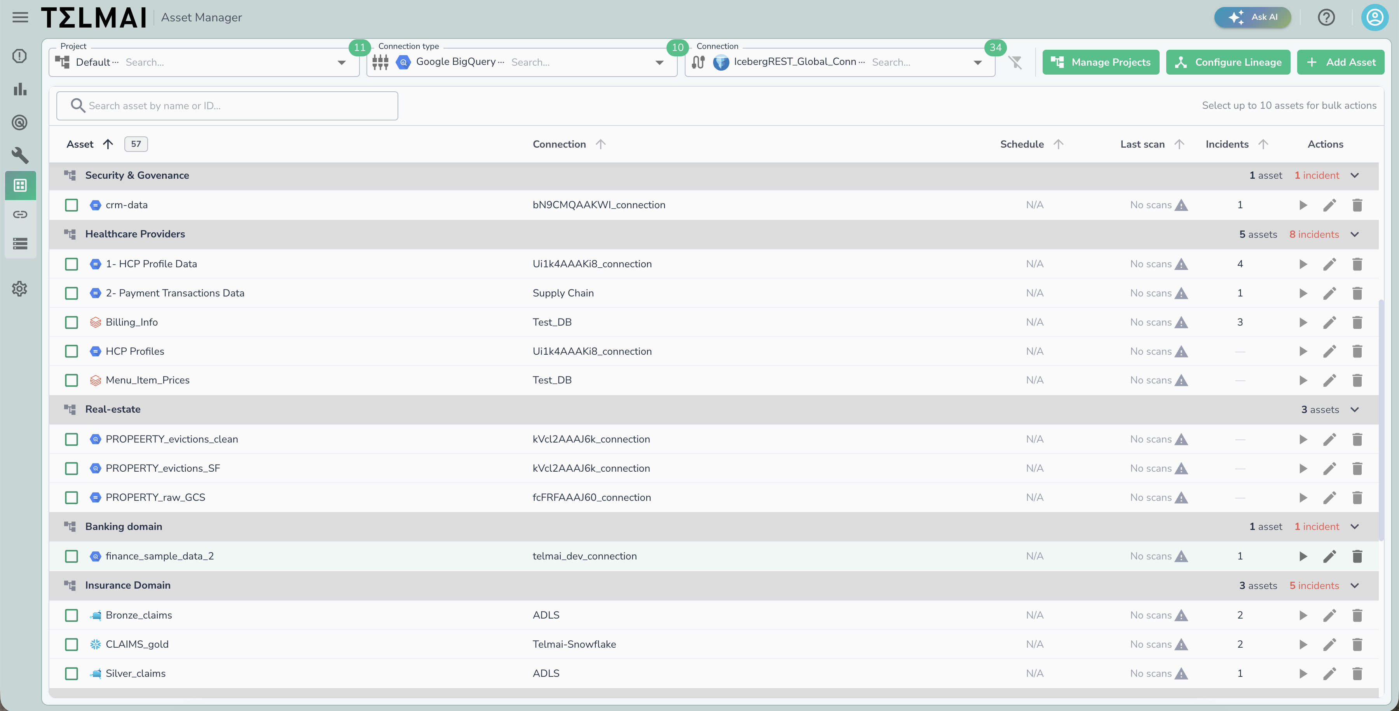Screen dimensions: 1399x711
Task: Edit the PROPERTY_evictions_SF asset
Action: 1329,469
